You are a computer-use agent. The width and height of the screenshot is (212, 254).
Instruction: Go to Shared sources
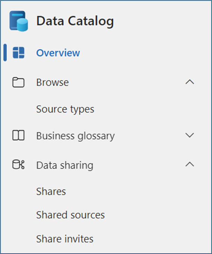coord(70,215)
